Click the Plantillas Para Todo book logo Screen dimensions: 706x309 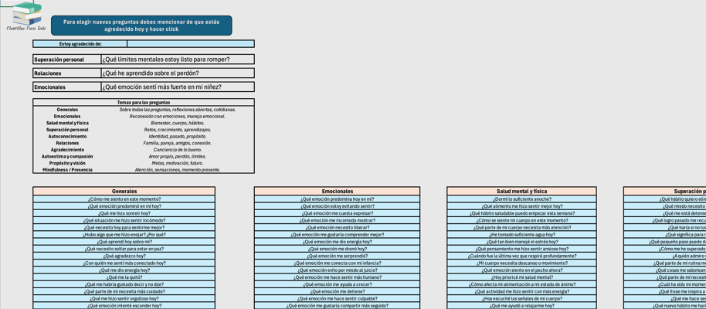[26, 15]
